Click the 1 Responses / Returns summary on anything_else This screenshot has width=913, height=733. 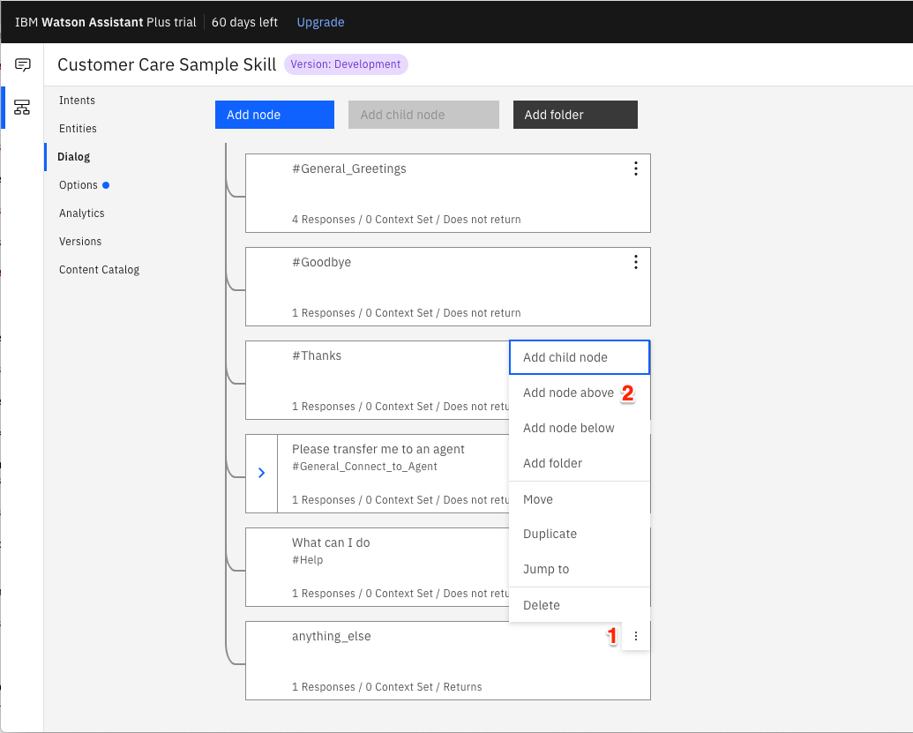coord(387,687)
